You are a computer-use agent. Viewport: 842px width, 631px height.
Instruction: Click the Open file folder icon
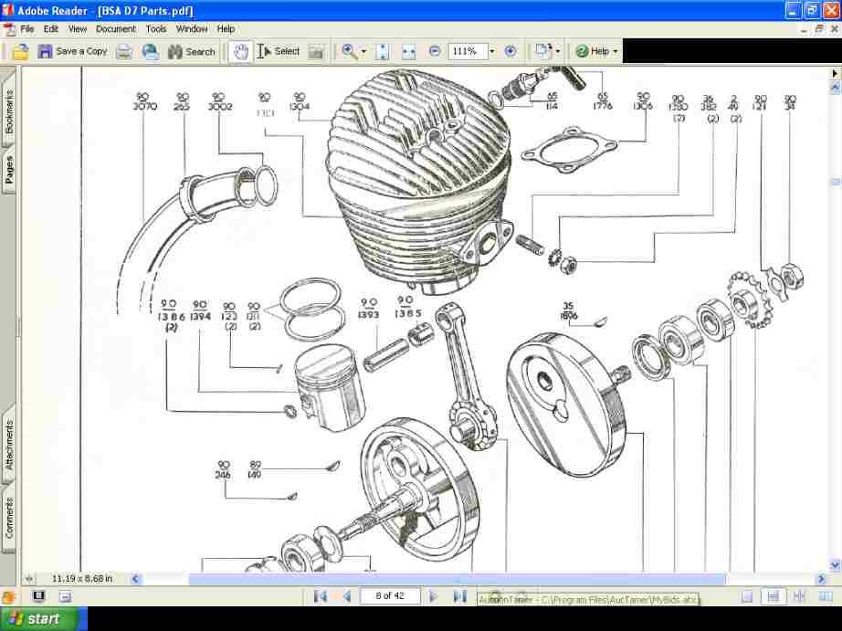(19, 51)
